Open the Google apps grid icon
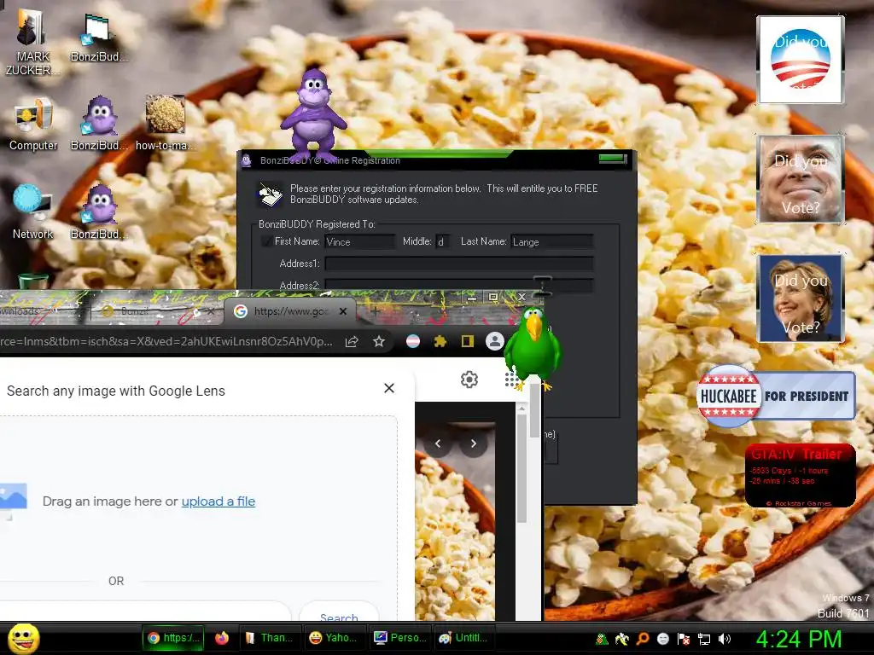 [512, 380]
